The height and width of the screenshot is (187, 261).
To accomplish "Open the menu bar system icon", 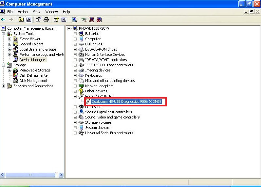I will [x=3, y=12].
